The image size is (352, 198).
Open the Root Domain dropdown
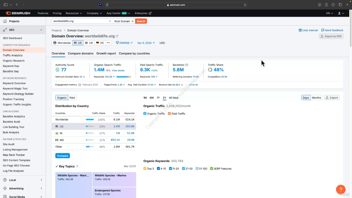pyautogui.click(x=124, y=21)
